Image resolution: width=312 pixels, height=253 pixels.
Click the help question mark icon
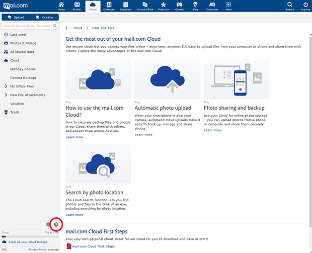[x=56, y=224]
